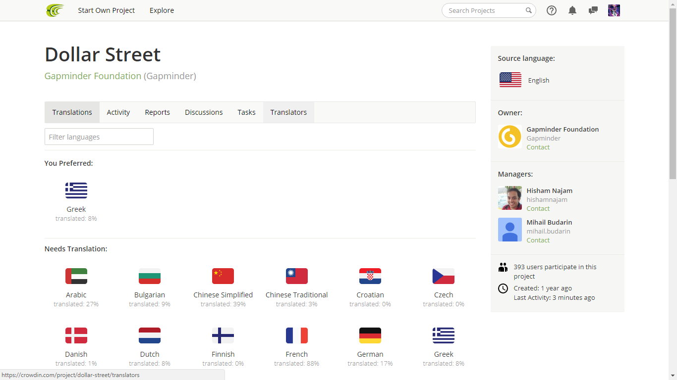Open the user profile avatar menu
The width and height of the screenshot is (677, 380).
point(614,10)
